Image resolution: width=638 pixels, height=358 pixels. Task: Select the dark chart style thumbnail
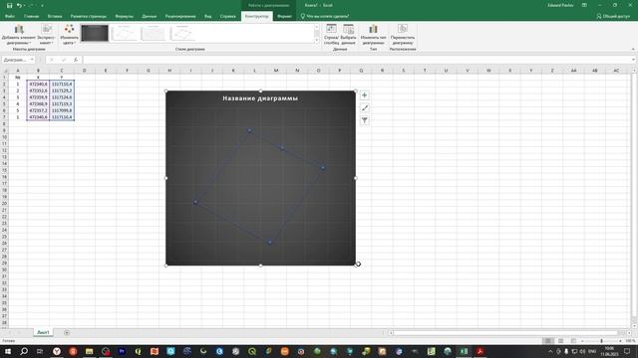pyautogui.click(x=95, y=33)
